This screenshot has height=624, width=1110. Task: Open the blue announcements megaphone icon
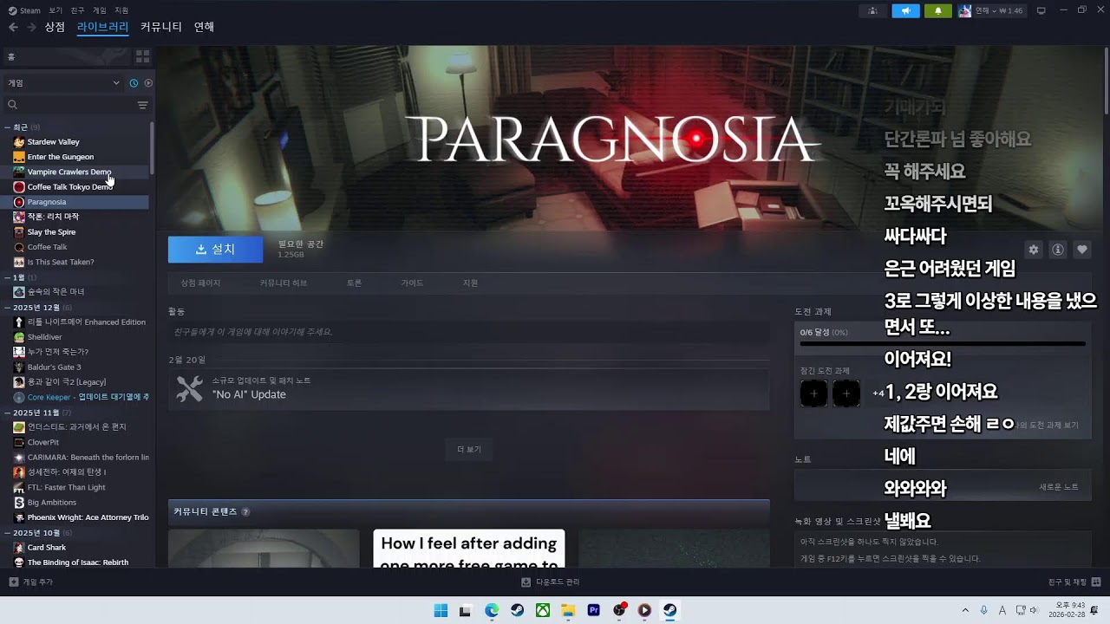pos(905,10)
